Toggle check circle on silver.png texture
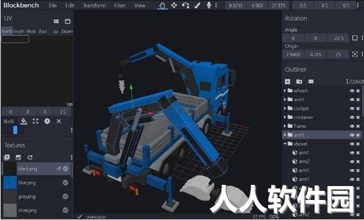This screenshot has height=220, width=364. click(x=66, y=210)
